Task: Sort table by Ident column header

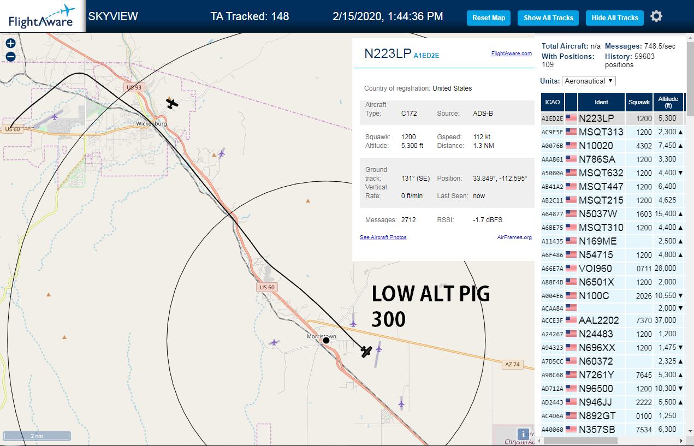Action: [x=601, y=102]
